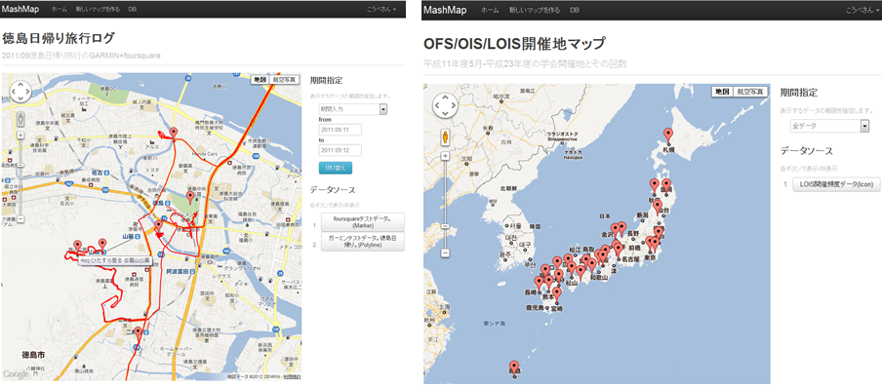This screenshot has height=388, width=882.
Task: Switch 徳島 map to 地図 view
Action: (260, 80)
